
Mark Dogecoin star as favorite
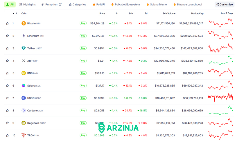coord(7,123)
